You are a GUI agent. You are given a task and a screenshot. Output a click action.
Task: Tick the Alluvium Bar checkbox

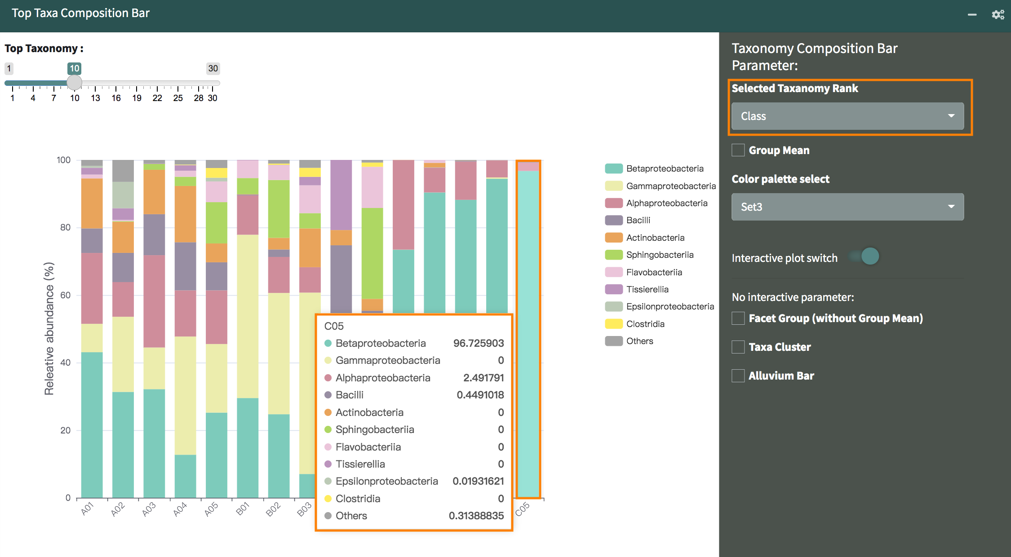click(738, 376)
